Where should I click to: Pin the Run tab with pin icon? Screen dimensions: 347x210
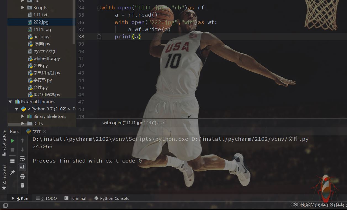click(x=12, y=172)
